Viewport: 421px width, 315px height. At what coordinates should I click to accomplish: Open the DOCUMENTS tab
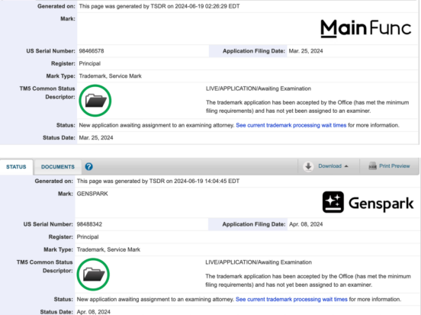click(58, 167)
